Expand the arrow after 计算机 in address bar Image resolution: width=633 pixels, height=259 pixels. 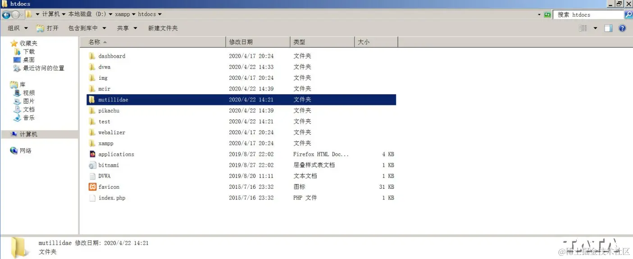tap(64, 14)
